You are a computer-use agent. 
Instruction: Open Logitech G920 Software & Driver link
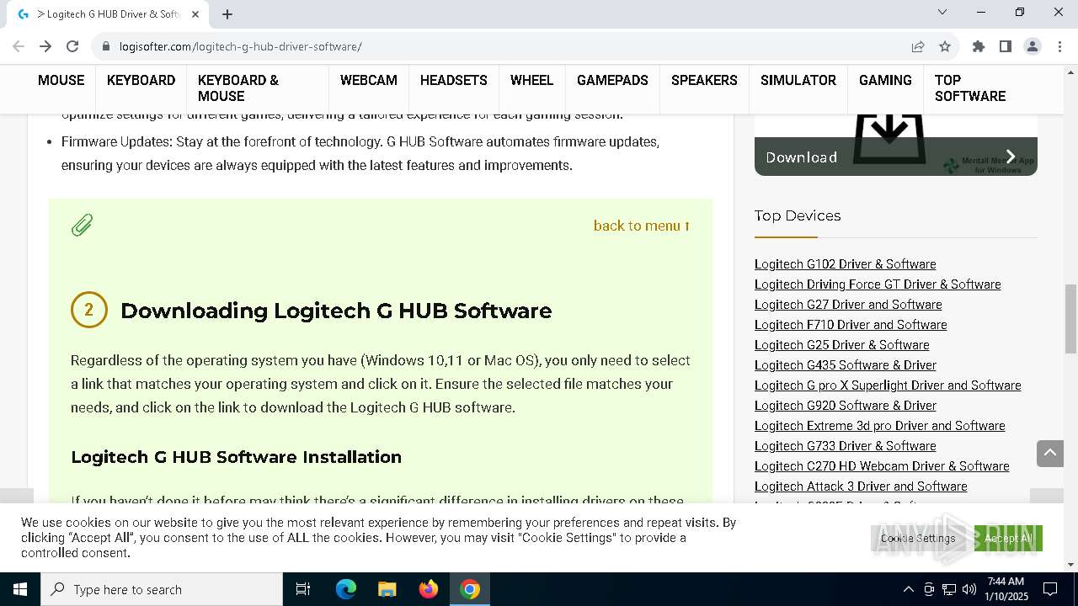coord(845,406)
